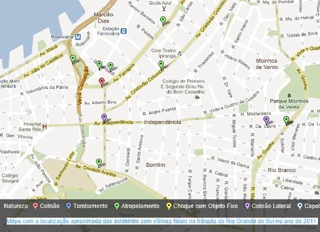Click the Choque com Objeto Fixo label
320x232 pixels.
[205, 206]
